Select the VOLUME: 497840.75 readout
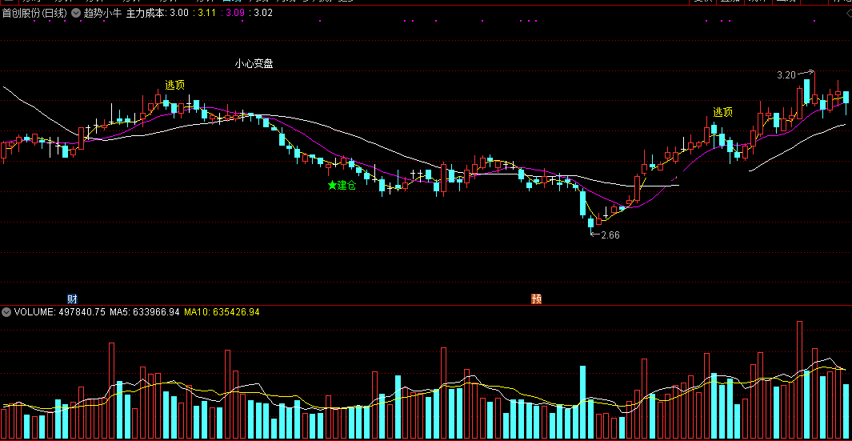The image size is (852, 441). click(60, 312)
